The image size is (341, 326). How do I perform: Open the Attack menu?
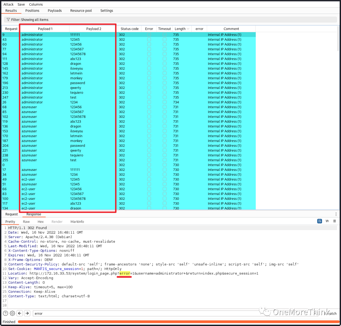click(8, 4)
